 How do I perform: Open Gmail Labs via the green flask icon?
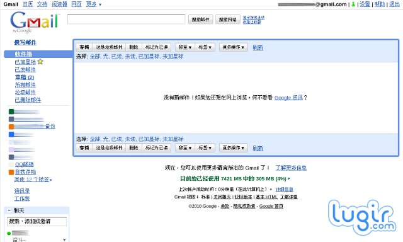(353, 4)
